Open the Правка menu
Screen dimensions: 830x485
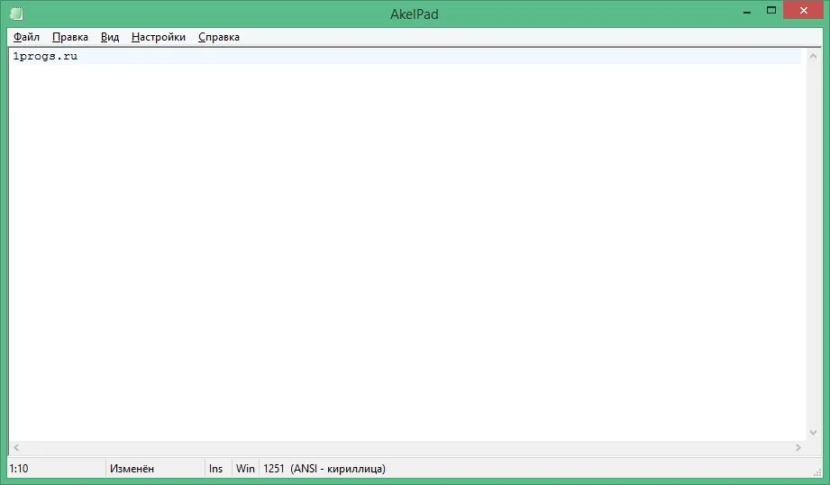click(x=70, y=37)
